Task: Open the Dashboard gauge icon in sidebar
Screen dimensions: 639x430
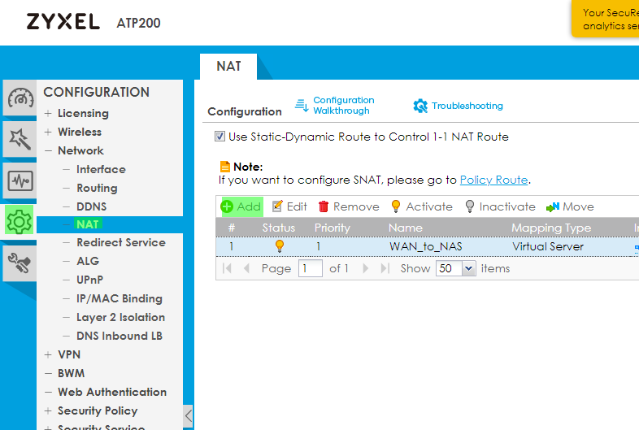Action: coord(20,98)
